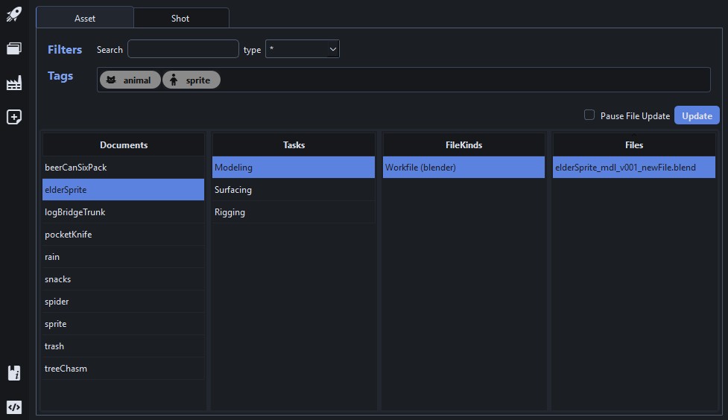728x420 pixels.
Task: Click the add note plus sidebar icon
Action: 14,117
